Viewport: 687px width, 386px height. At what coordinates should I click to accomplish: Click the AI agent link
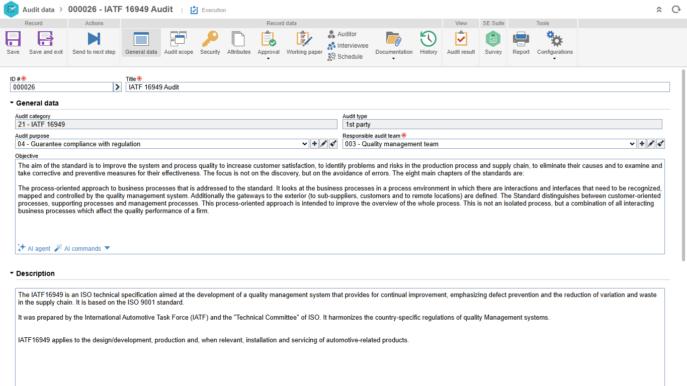coord(34,248)
